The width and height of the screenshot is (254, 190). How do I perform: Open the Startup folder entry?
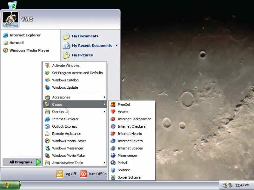75,112
